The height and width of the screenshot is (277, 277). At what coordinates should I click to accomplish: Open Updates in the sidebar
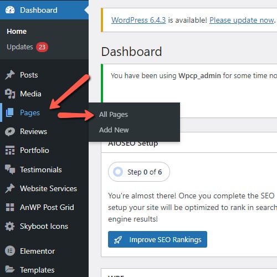[x=20, y=47]
